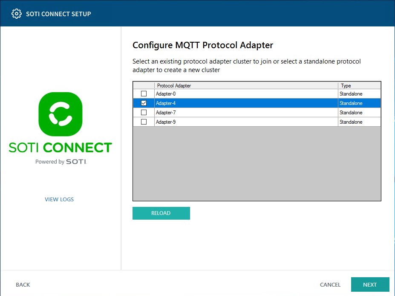This screenshot has width=395, height=296.
Task: Click the Type column header
Action: click(x=360, y=85)
